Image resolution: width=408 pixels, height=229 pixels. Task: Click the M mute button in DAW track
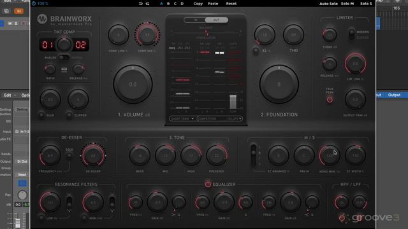tap(10, 24)
